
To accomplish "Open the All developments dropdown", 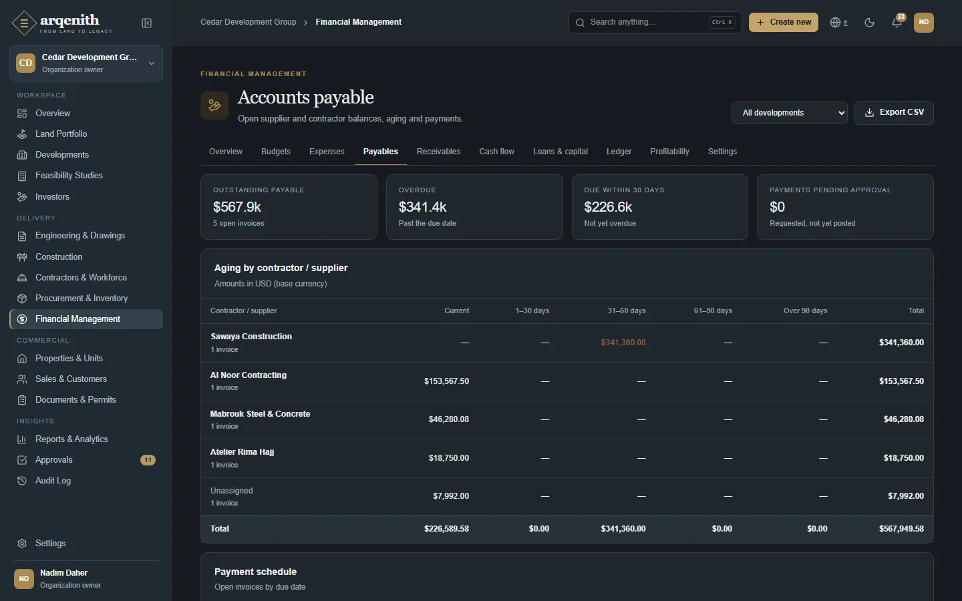I will tap(790, 113).
